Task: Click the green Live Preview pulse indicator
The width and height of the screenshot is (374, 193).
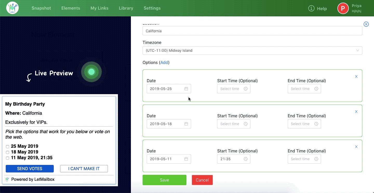Action: [x=91, y=72]
